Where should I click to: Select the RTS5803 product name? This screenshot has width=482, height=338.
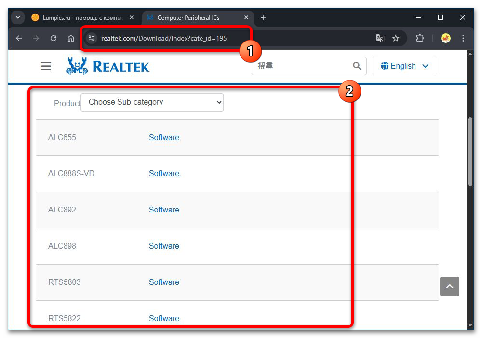point(64,282)
